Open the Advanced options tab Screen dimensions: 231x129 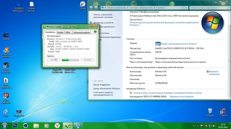(x=82, y=33)
